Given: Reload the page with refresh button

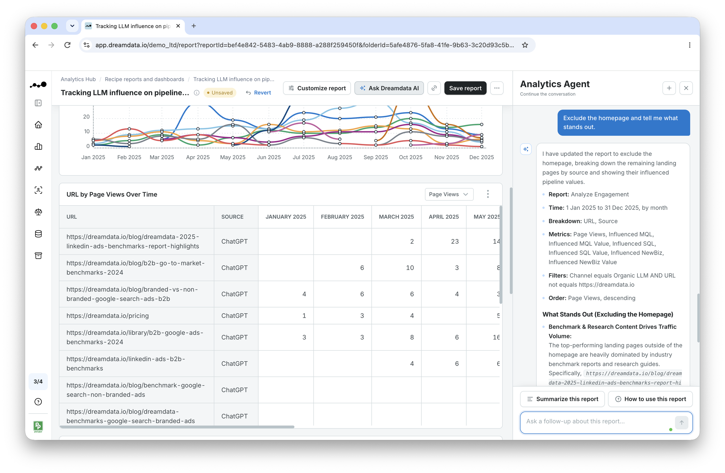Looking at the screenshot, I should (x=67, y=45).
